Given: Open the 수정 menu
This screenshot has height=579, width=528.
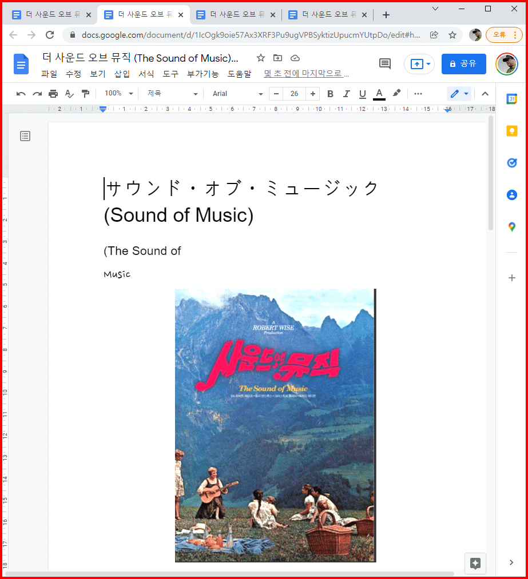Looking at the screenshot, I should pyautogui.click(x=73, y=74).
